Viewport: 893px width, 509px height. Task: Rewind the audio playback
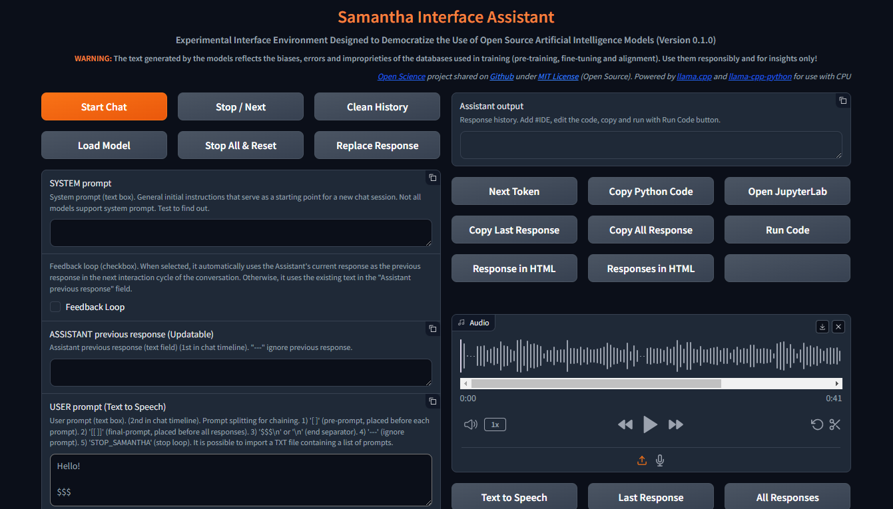[625, 424]
